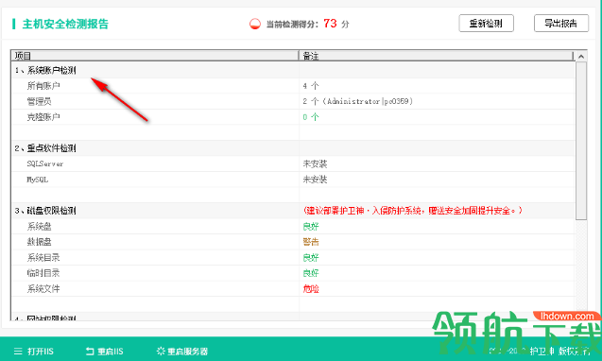602x361 pixels.
Task: Select the 数据盘 row
Action: [293, 242]
